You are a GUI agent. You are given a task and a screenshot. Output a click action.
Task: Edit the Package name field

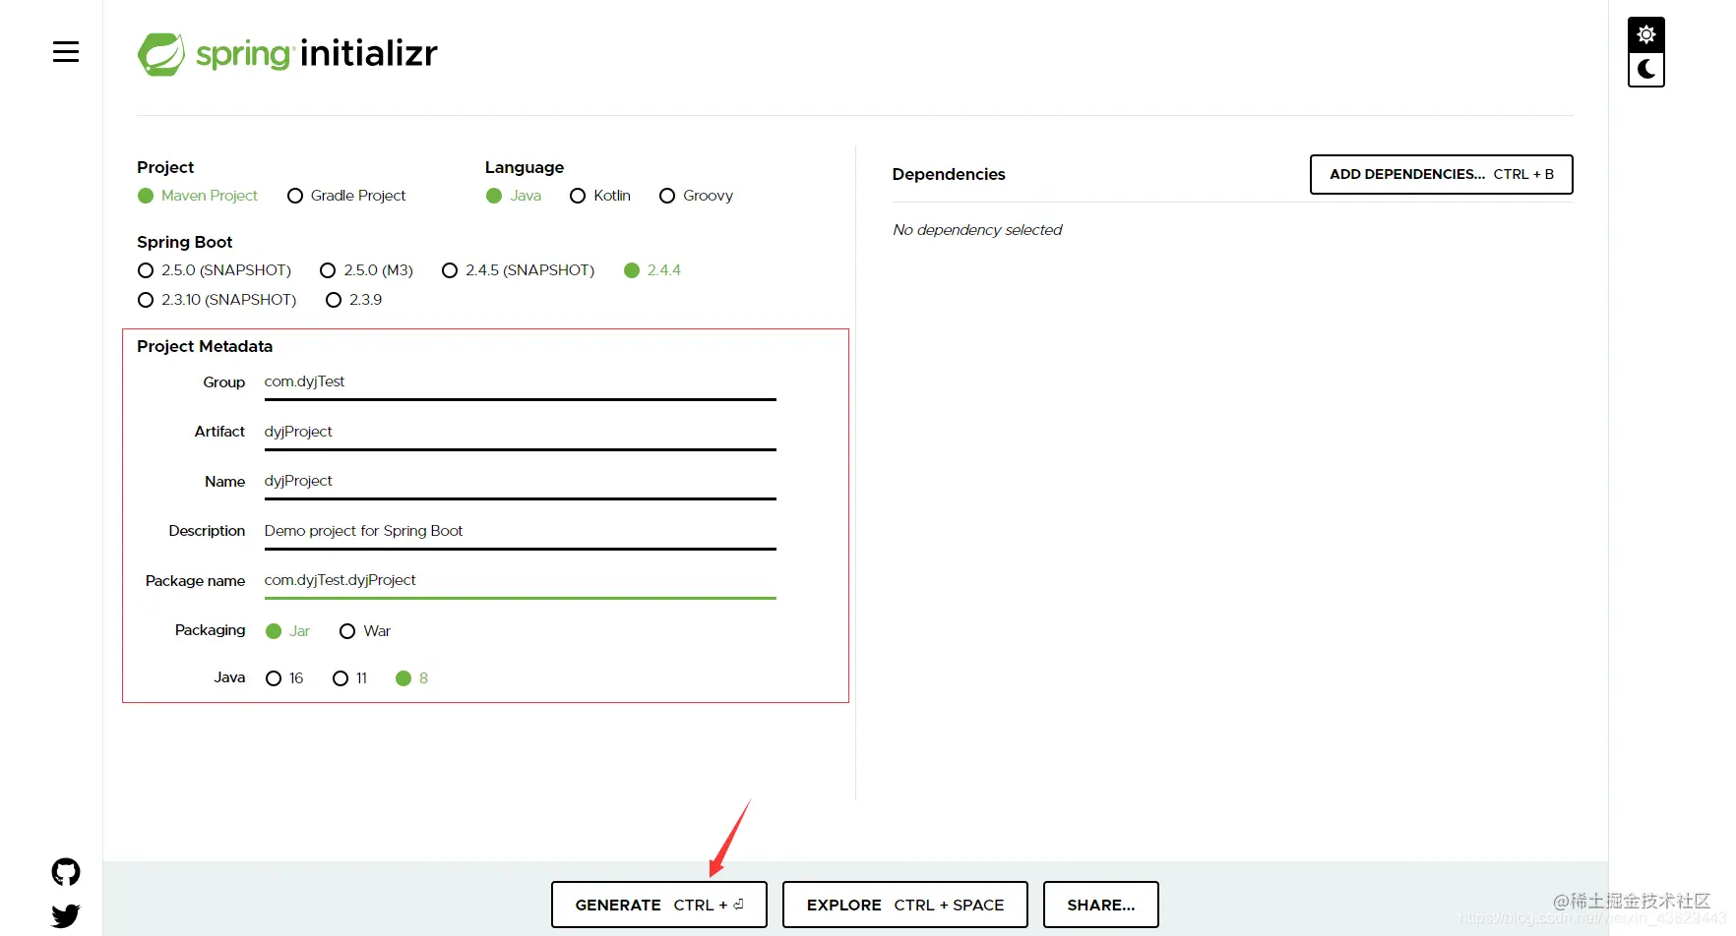(x=521, y=581)
